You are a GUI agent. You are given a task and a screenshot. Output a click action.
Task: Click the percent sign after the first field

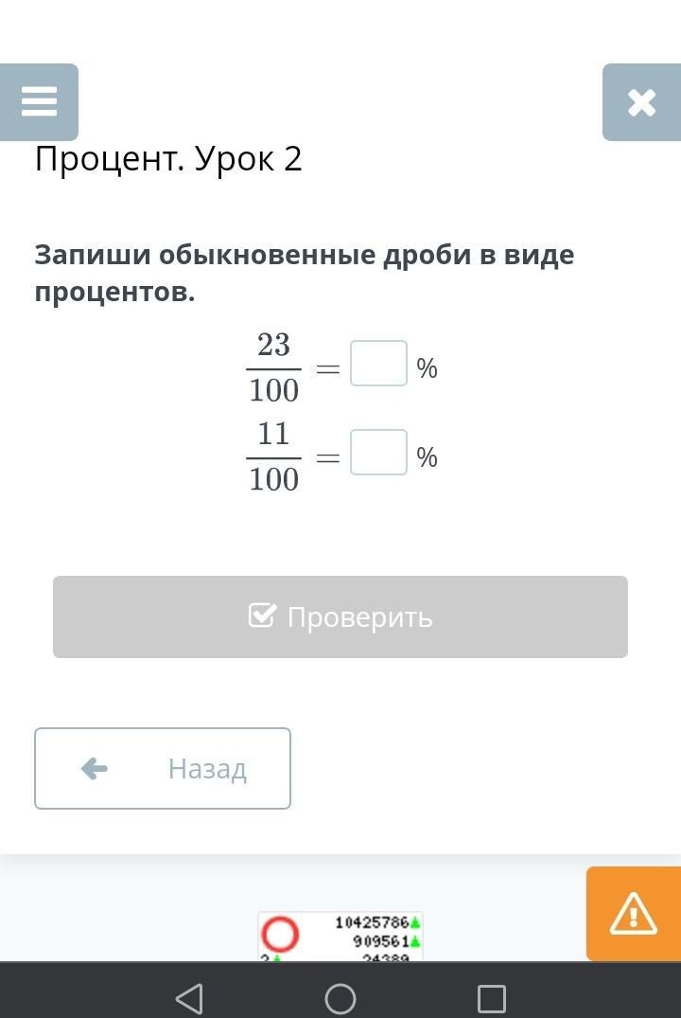[428, 368]
